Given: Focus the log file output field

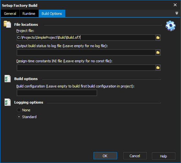Looking at the screenshot, I should [86, 53].
